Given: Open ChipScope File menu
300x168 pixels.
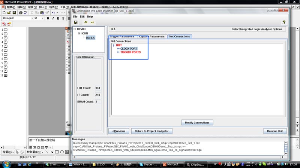Looking at the screenshot, I should coord(75,16).
